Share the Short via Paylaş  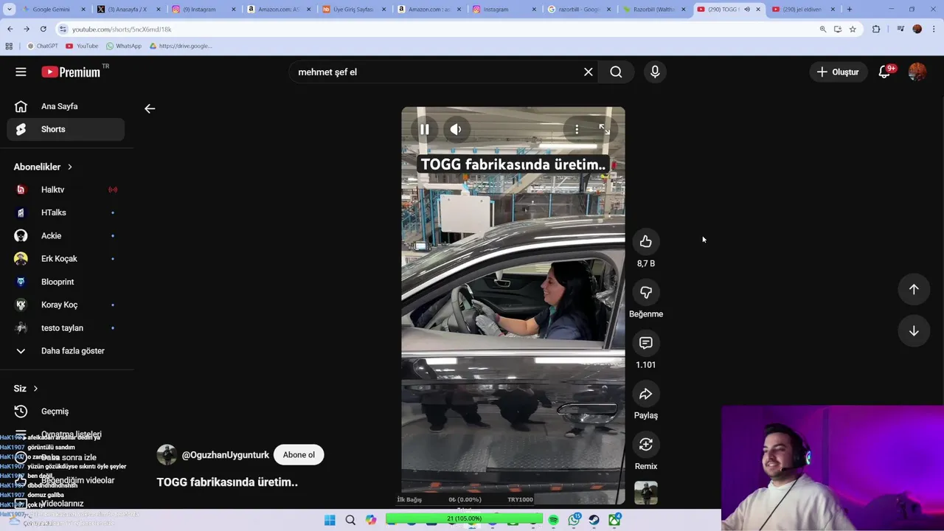point(645,394)
